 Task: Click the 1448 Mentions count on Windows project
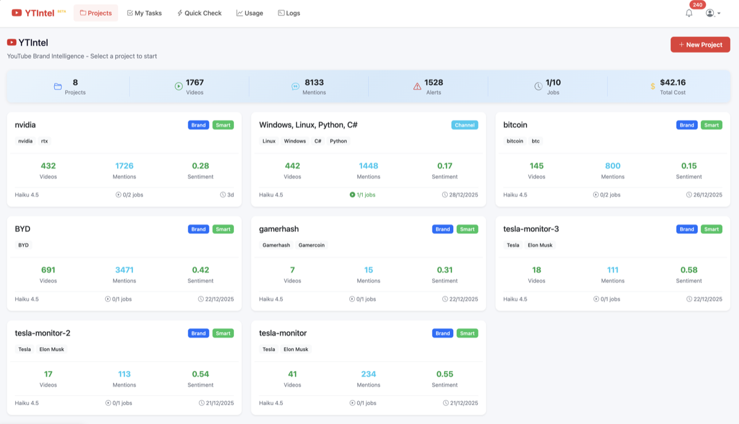[x=368, y=166]
